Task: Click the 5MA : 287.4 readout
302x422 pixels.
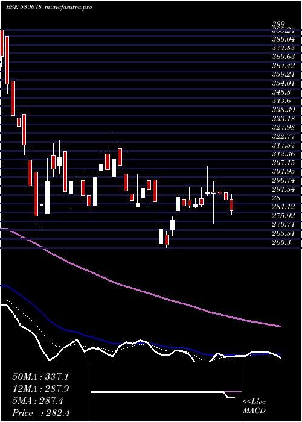Action: pyautogui.click(x=37, y=402)
